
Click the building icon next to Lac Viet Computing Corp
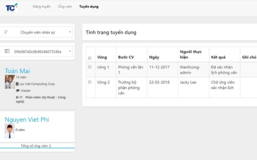click(17, 84)
